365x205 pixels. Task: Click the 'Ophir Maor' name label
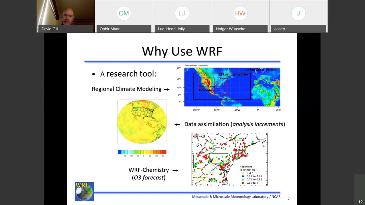click(x=110, y=29)
